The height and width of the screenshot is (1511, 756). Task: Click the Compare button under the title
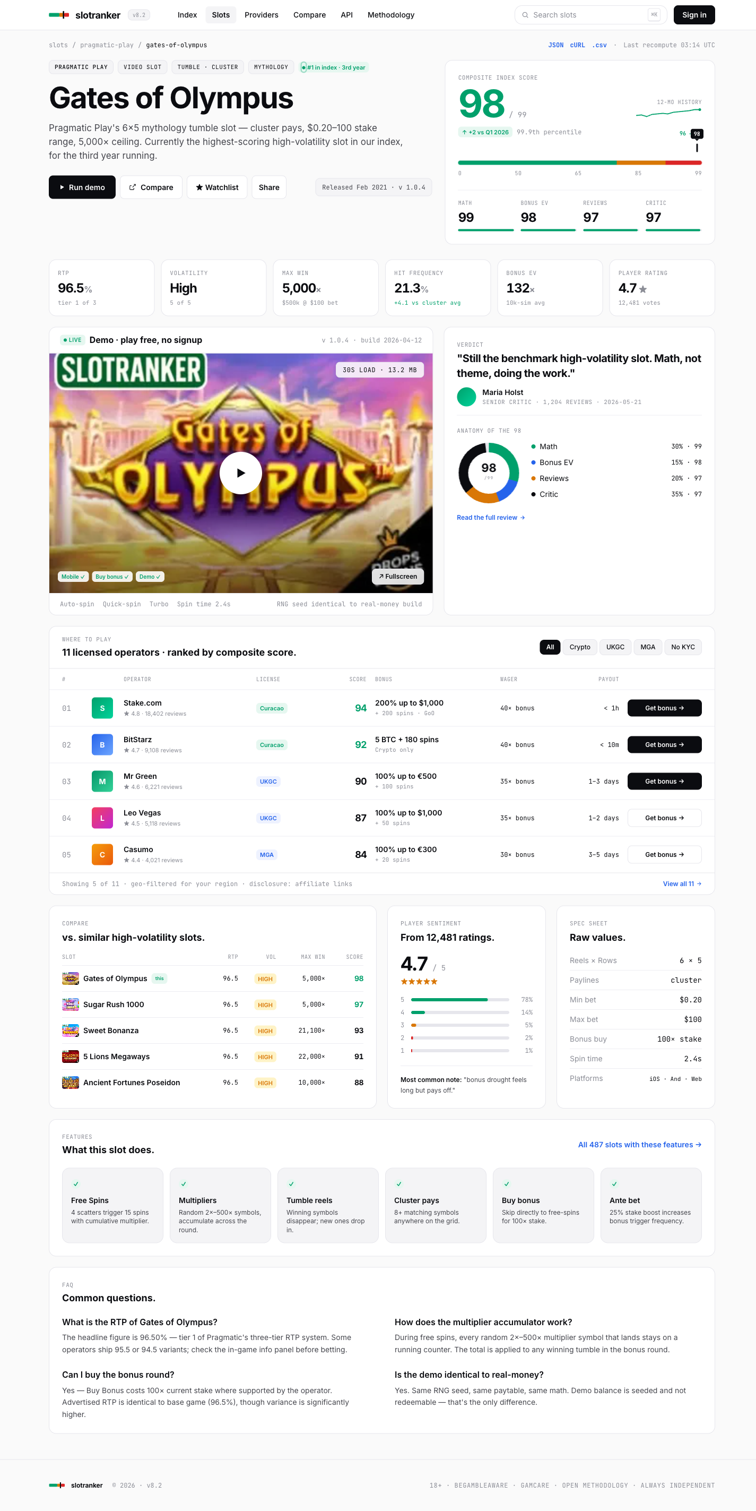pyautogui.click(x=151, y=187)
